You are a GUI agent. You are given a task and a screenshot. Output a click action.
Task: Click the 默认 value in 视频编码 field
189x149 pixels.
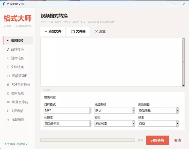pos(98,110)
